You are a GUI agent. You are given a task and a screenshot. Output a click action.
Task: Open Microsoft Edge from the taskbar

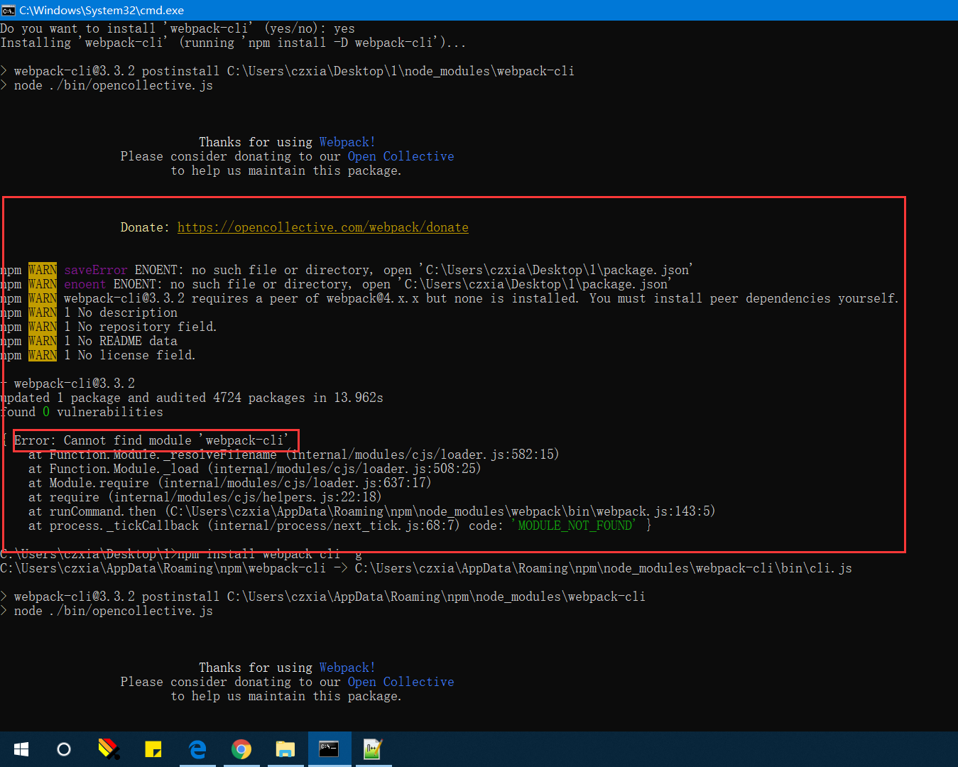point(197,749)
